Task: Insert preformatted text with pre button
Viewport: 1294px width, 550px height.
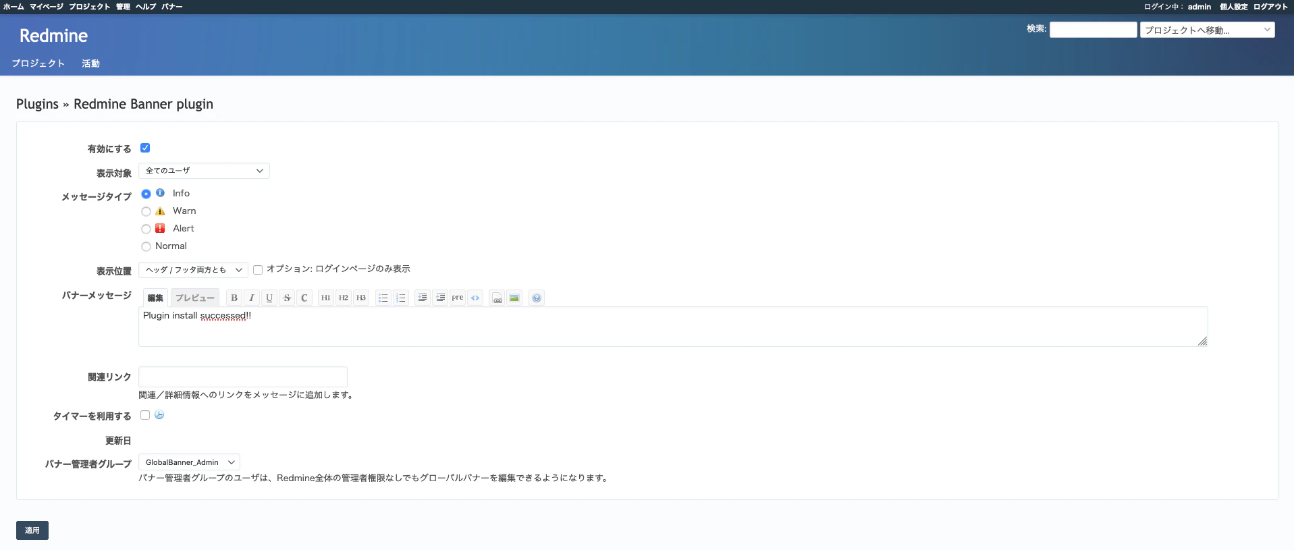Action: coord(458,298)
